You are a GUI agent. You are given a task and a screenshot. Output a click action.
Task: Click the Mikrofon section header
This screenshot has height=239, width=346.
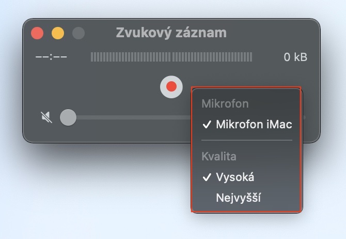(x=225, y=103)
